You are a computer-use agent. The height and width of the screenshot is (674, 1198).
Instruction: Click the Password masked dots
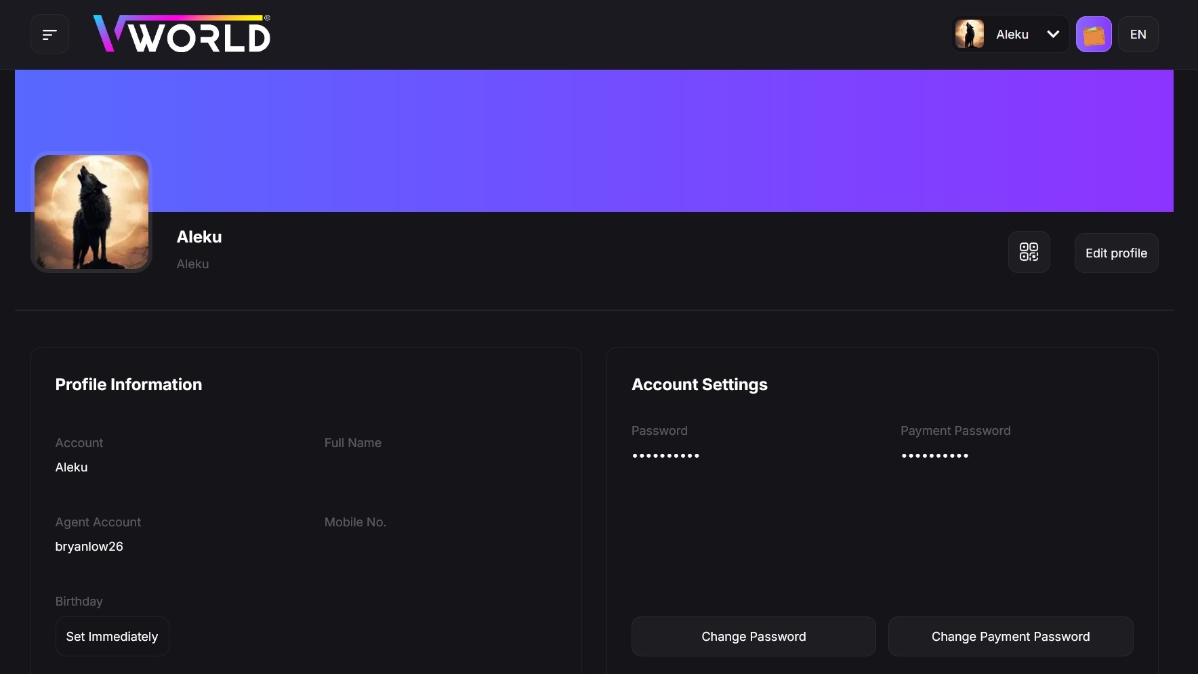(665, 456)
